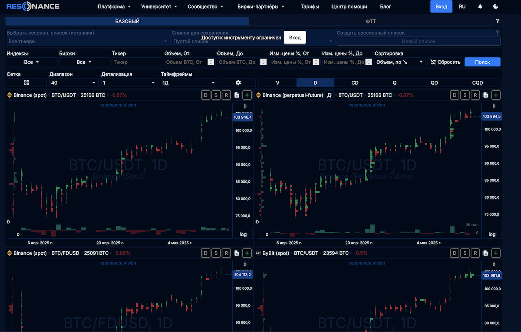Reset filters with the Сбросить button
This screenshot has height=332, width=521.
click(x=445, y=62)
